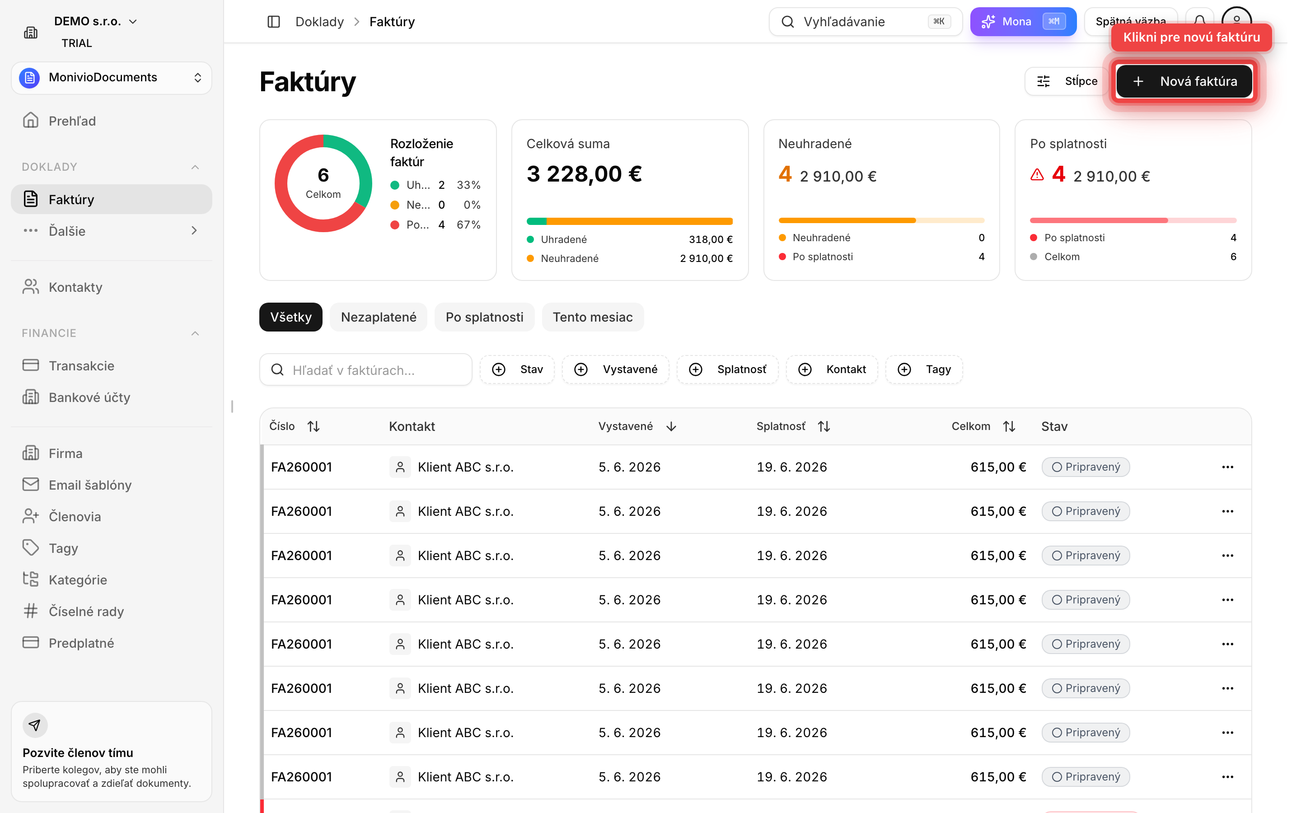The width and height of the screenshot is (1301, 813).
Task: Expand the Ďalšie submenu
Action: [x=111, y=231]
